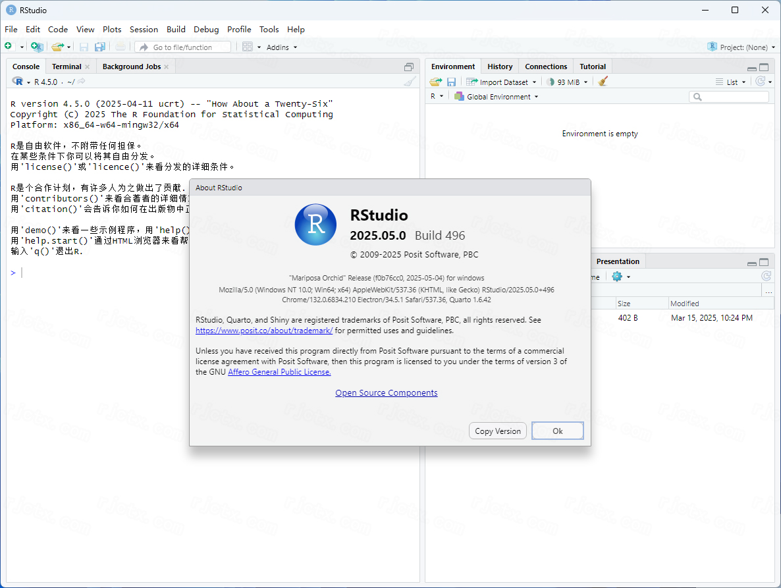Open the Debug menu
The width and height of the screenshot is (781, 588).
point(206,30)
